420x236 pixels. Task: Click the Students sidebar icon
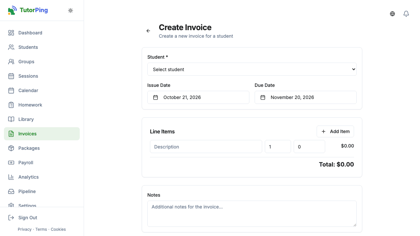[11, 47]
